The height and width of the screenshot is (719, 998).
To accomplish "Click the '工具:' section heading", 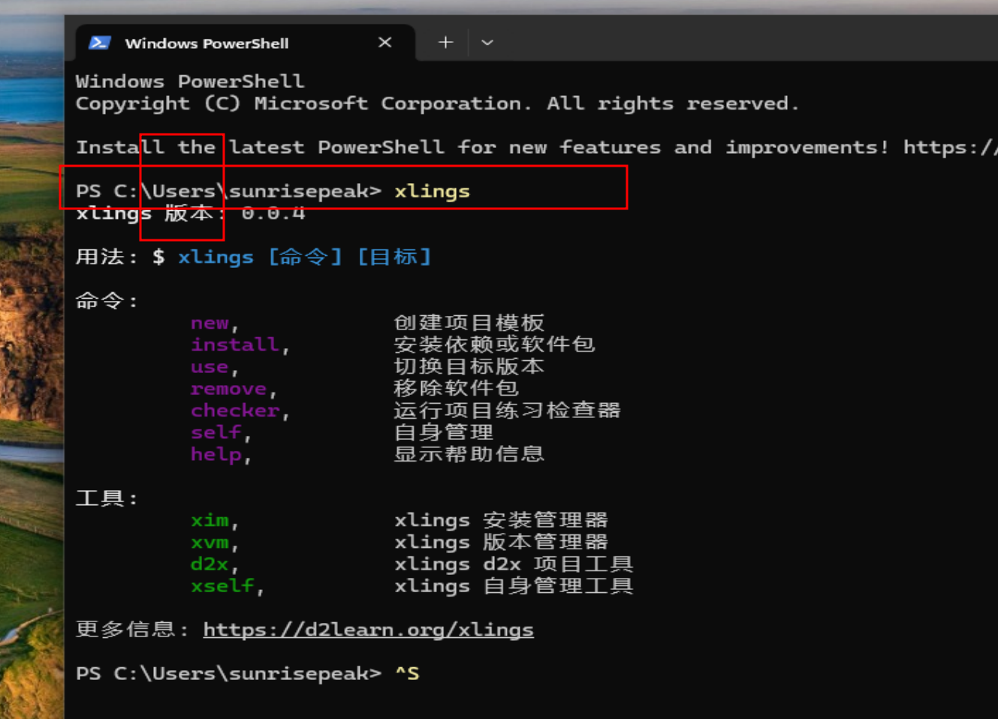I will point(107,498).
